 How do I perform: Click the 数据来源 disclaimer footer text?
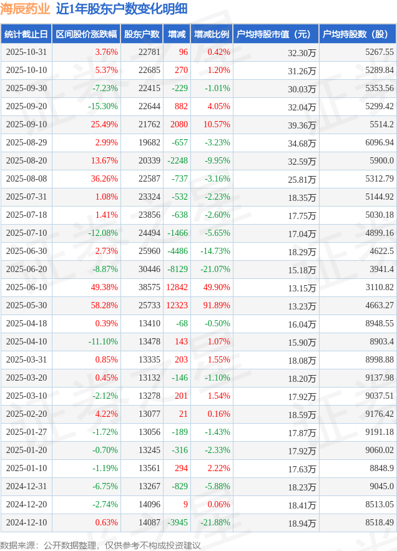pos(100,545)
